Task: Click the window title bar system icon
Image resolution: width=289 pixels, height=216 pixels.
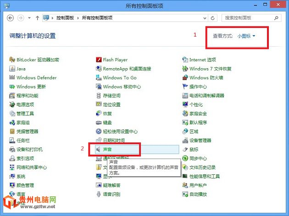Action: pos(6,5)
